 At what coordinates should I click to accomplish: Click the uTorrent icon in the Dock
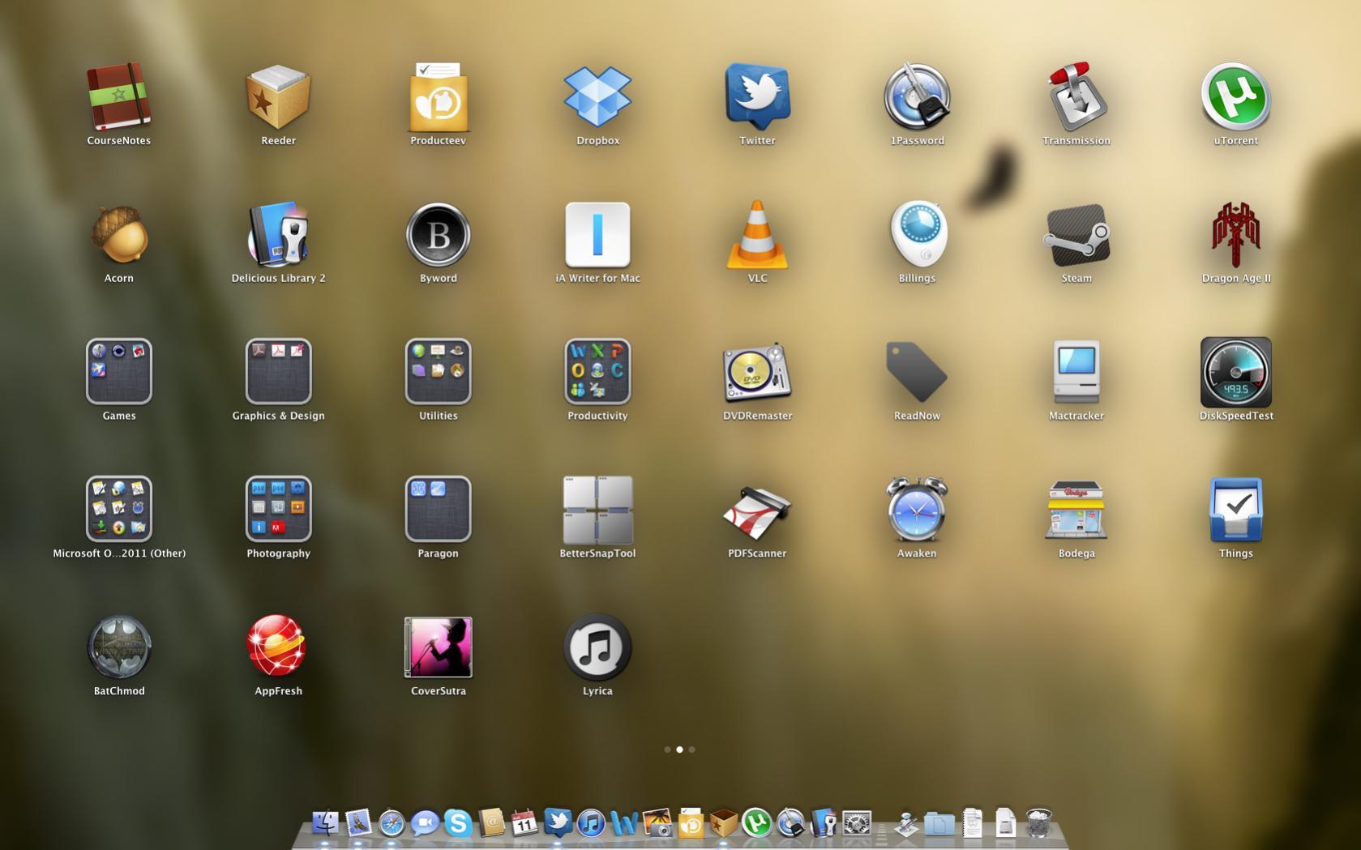click(757, 823)
